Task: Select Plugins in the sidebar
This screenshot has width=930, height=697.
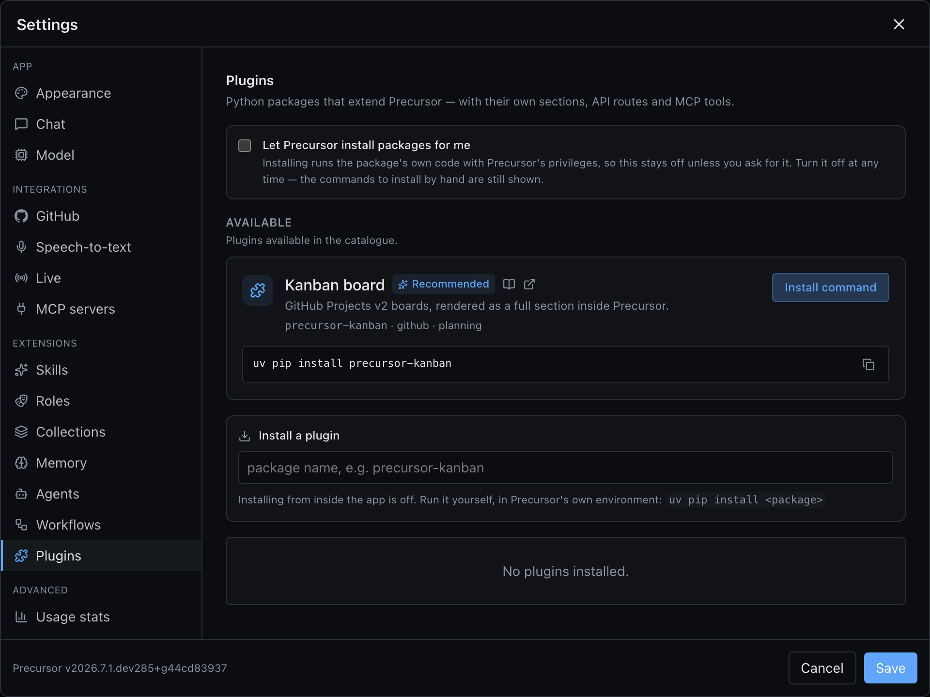Action: 101,556
